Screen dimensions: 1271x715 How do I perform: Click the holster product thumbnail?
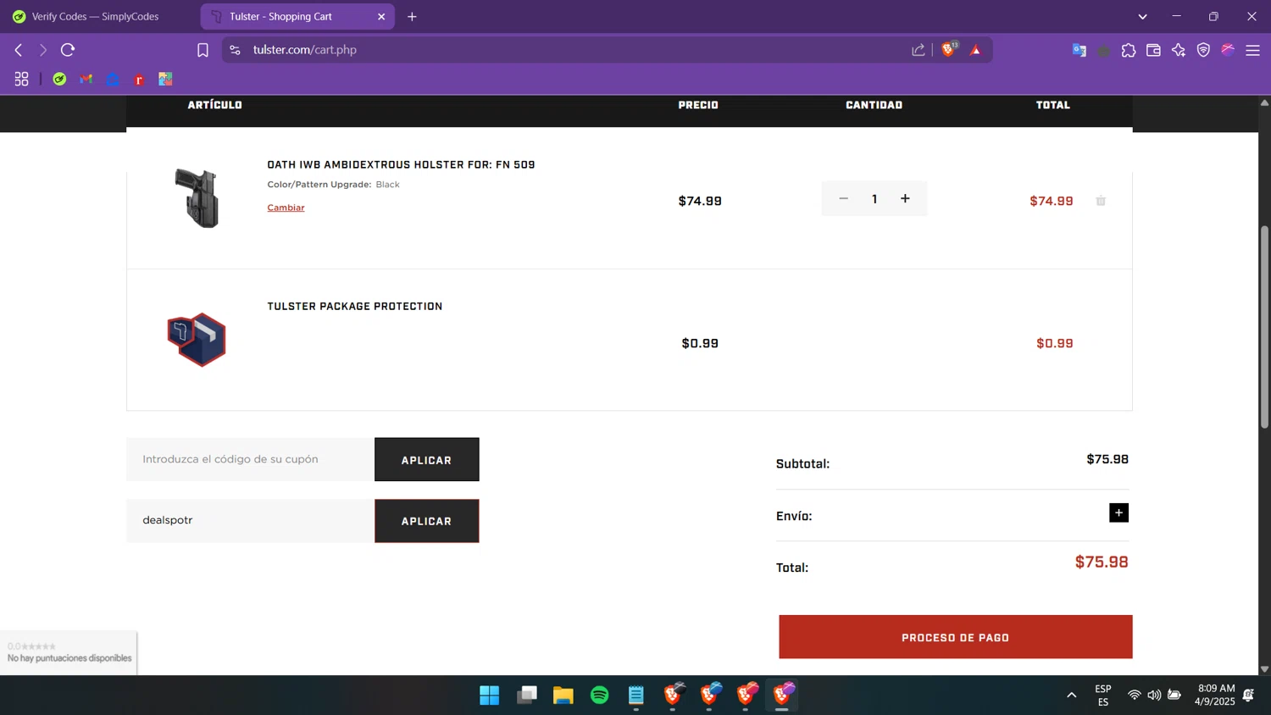[197, 198]
